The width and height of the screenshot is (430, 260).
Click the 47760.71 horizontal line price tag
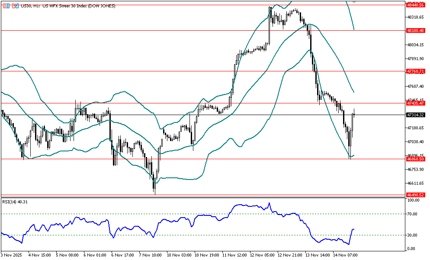(x=415, y=71)
